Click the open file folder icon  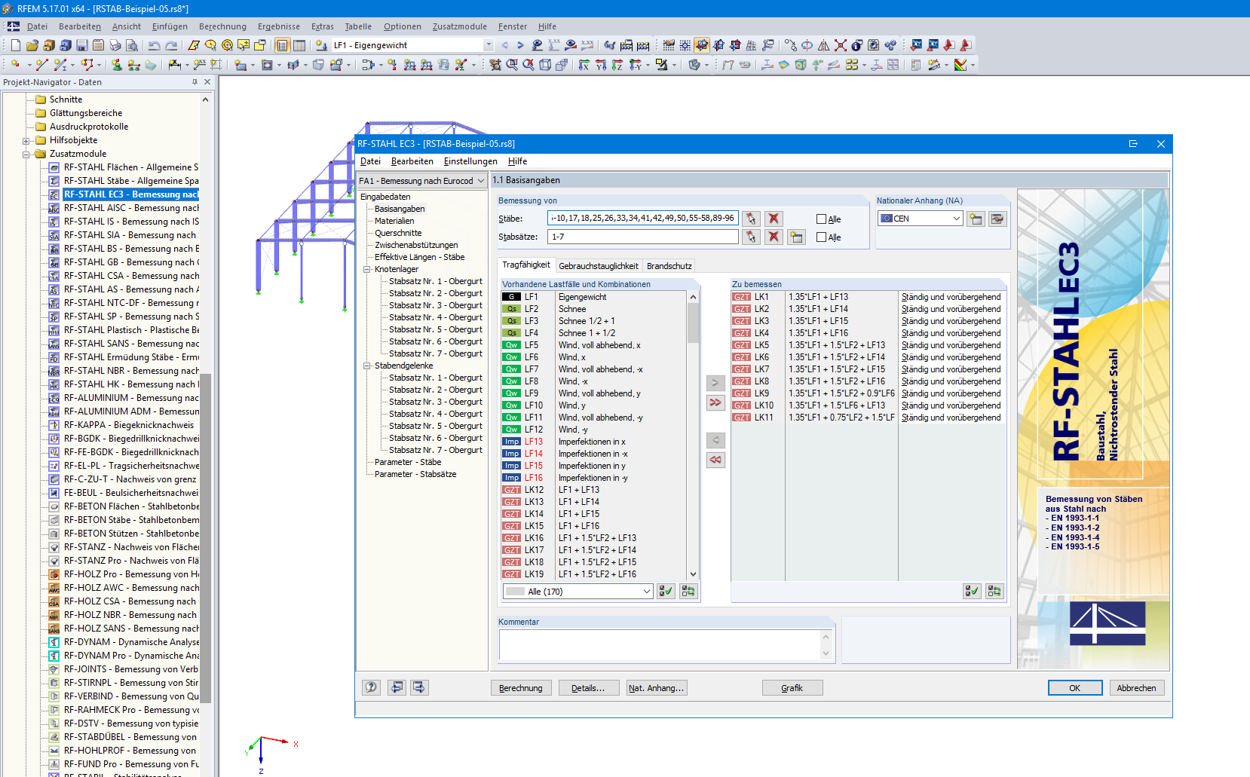(32, 45)
